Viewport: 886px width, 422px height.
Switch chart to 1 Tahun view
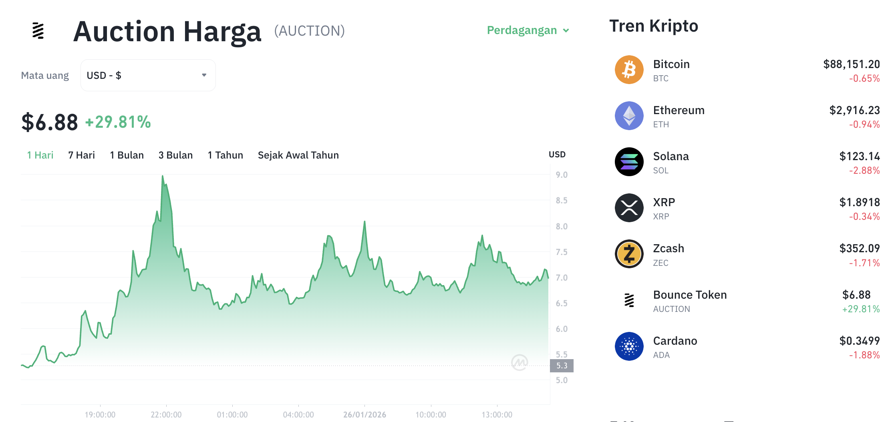225,155
